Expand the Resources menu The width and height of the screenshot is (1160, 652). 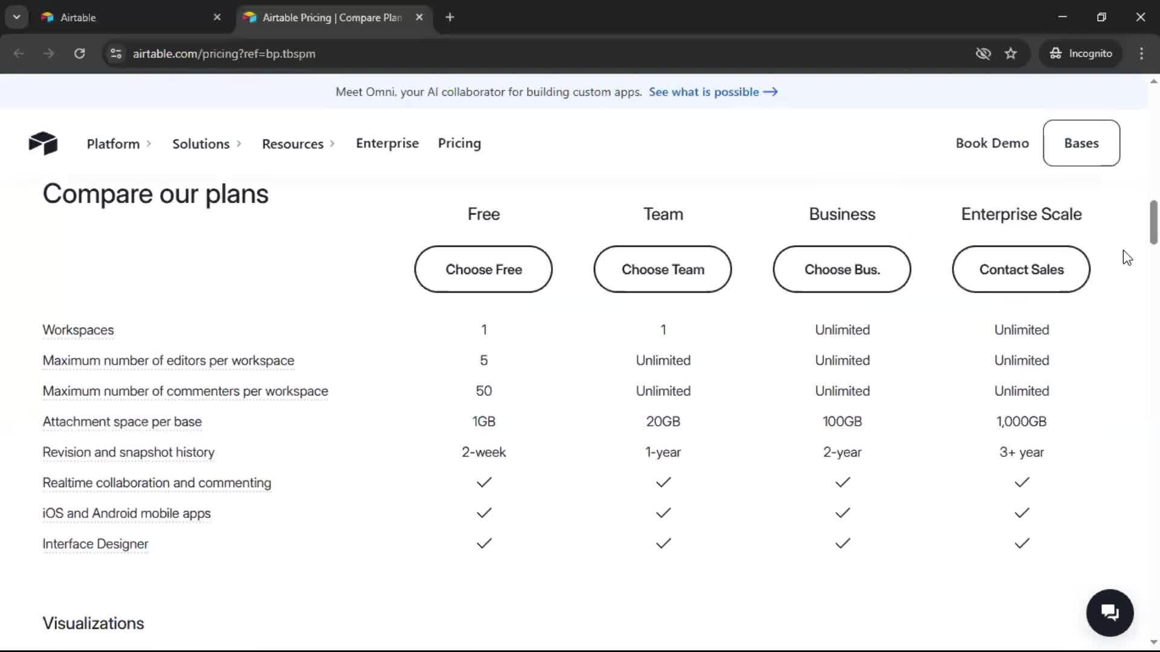pos(298,144)
